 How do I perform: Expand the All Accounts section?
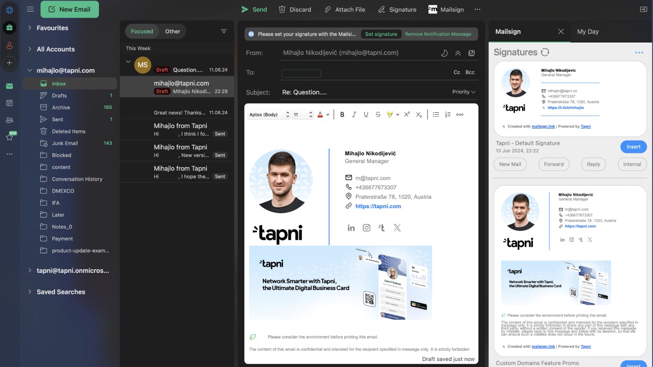coord(30,49)
